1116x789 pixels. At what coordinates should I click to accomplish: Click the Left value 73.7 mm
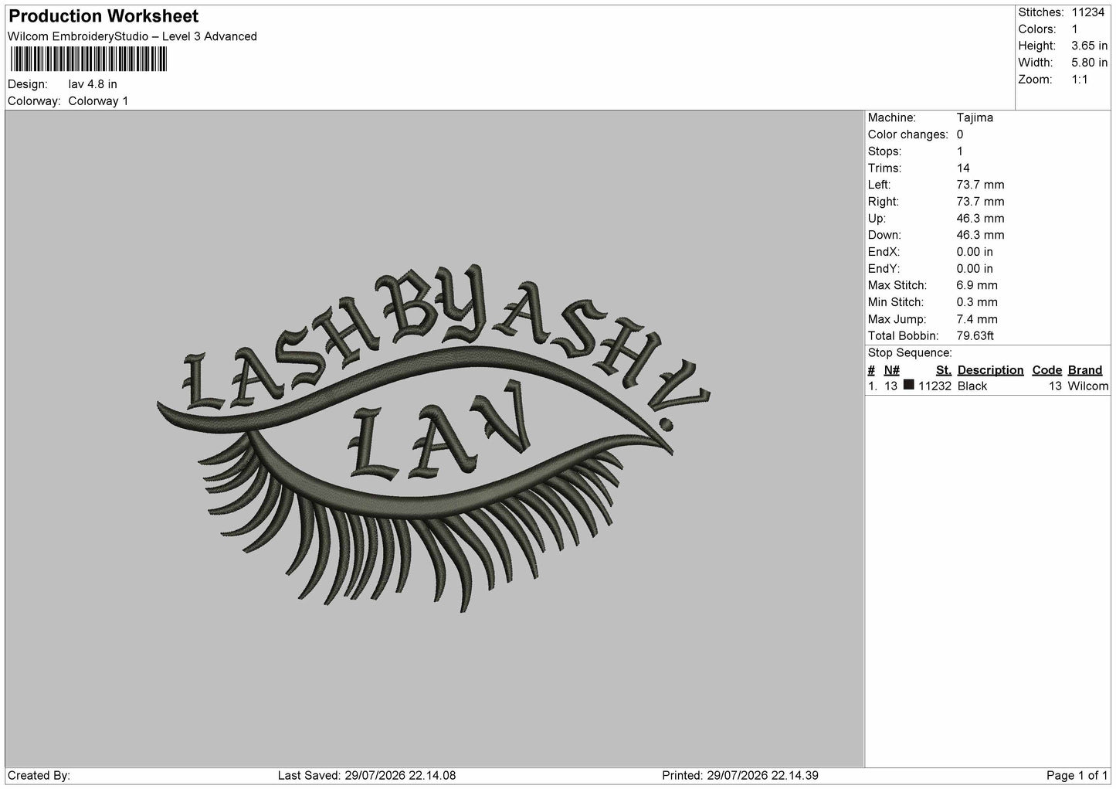click(x=980, y=185)
